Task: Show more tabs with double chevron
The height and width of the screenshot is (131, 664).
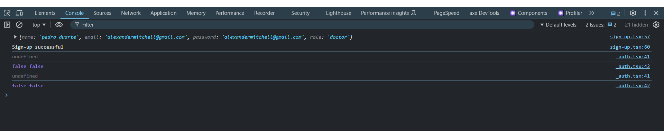Action: (592, 13)
